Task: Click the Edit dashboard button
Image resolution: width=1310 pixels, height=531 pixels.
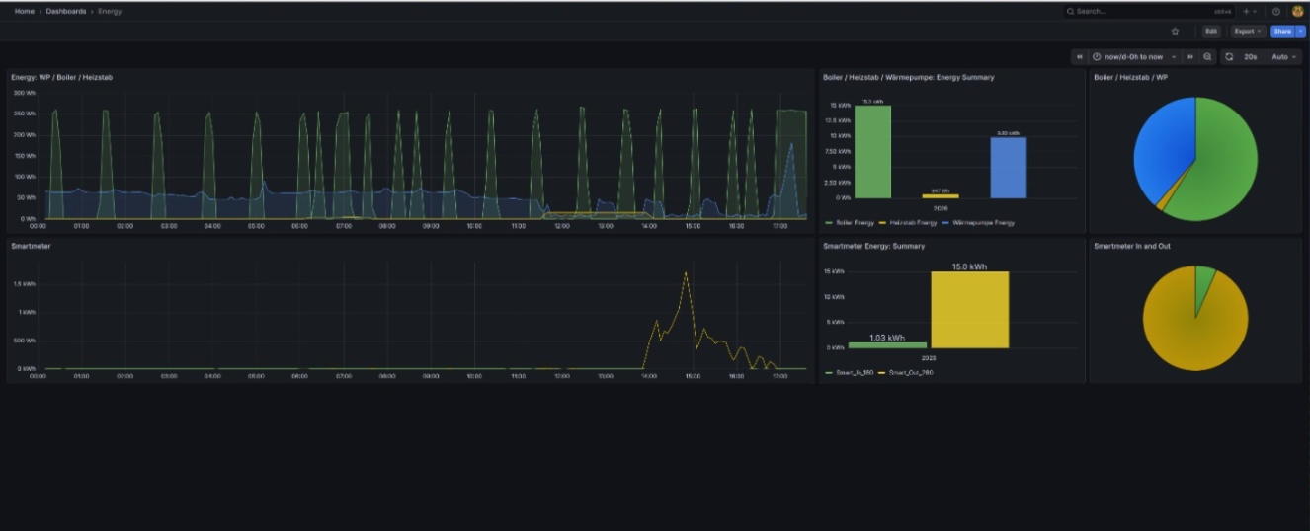Action: (x=1211, y=32)
